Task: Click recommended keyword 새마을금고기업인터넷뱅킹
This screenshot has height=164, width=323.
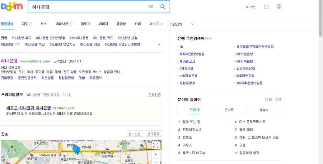Action: click(x=255, y=47)
